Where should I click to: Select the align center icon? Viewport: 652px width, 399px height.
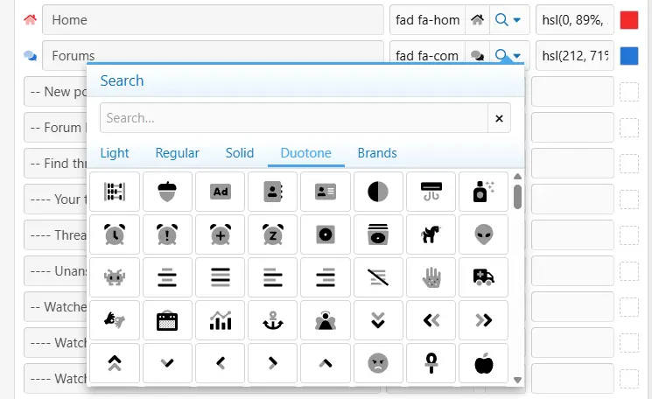click(167, 277)
